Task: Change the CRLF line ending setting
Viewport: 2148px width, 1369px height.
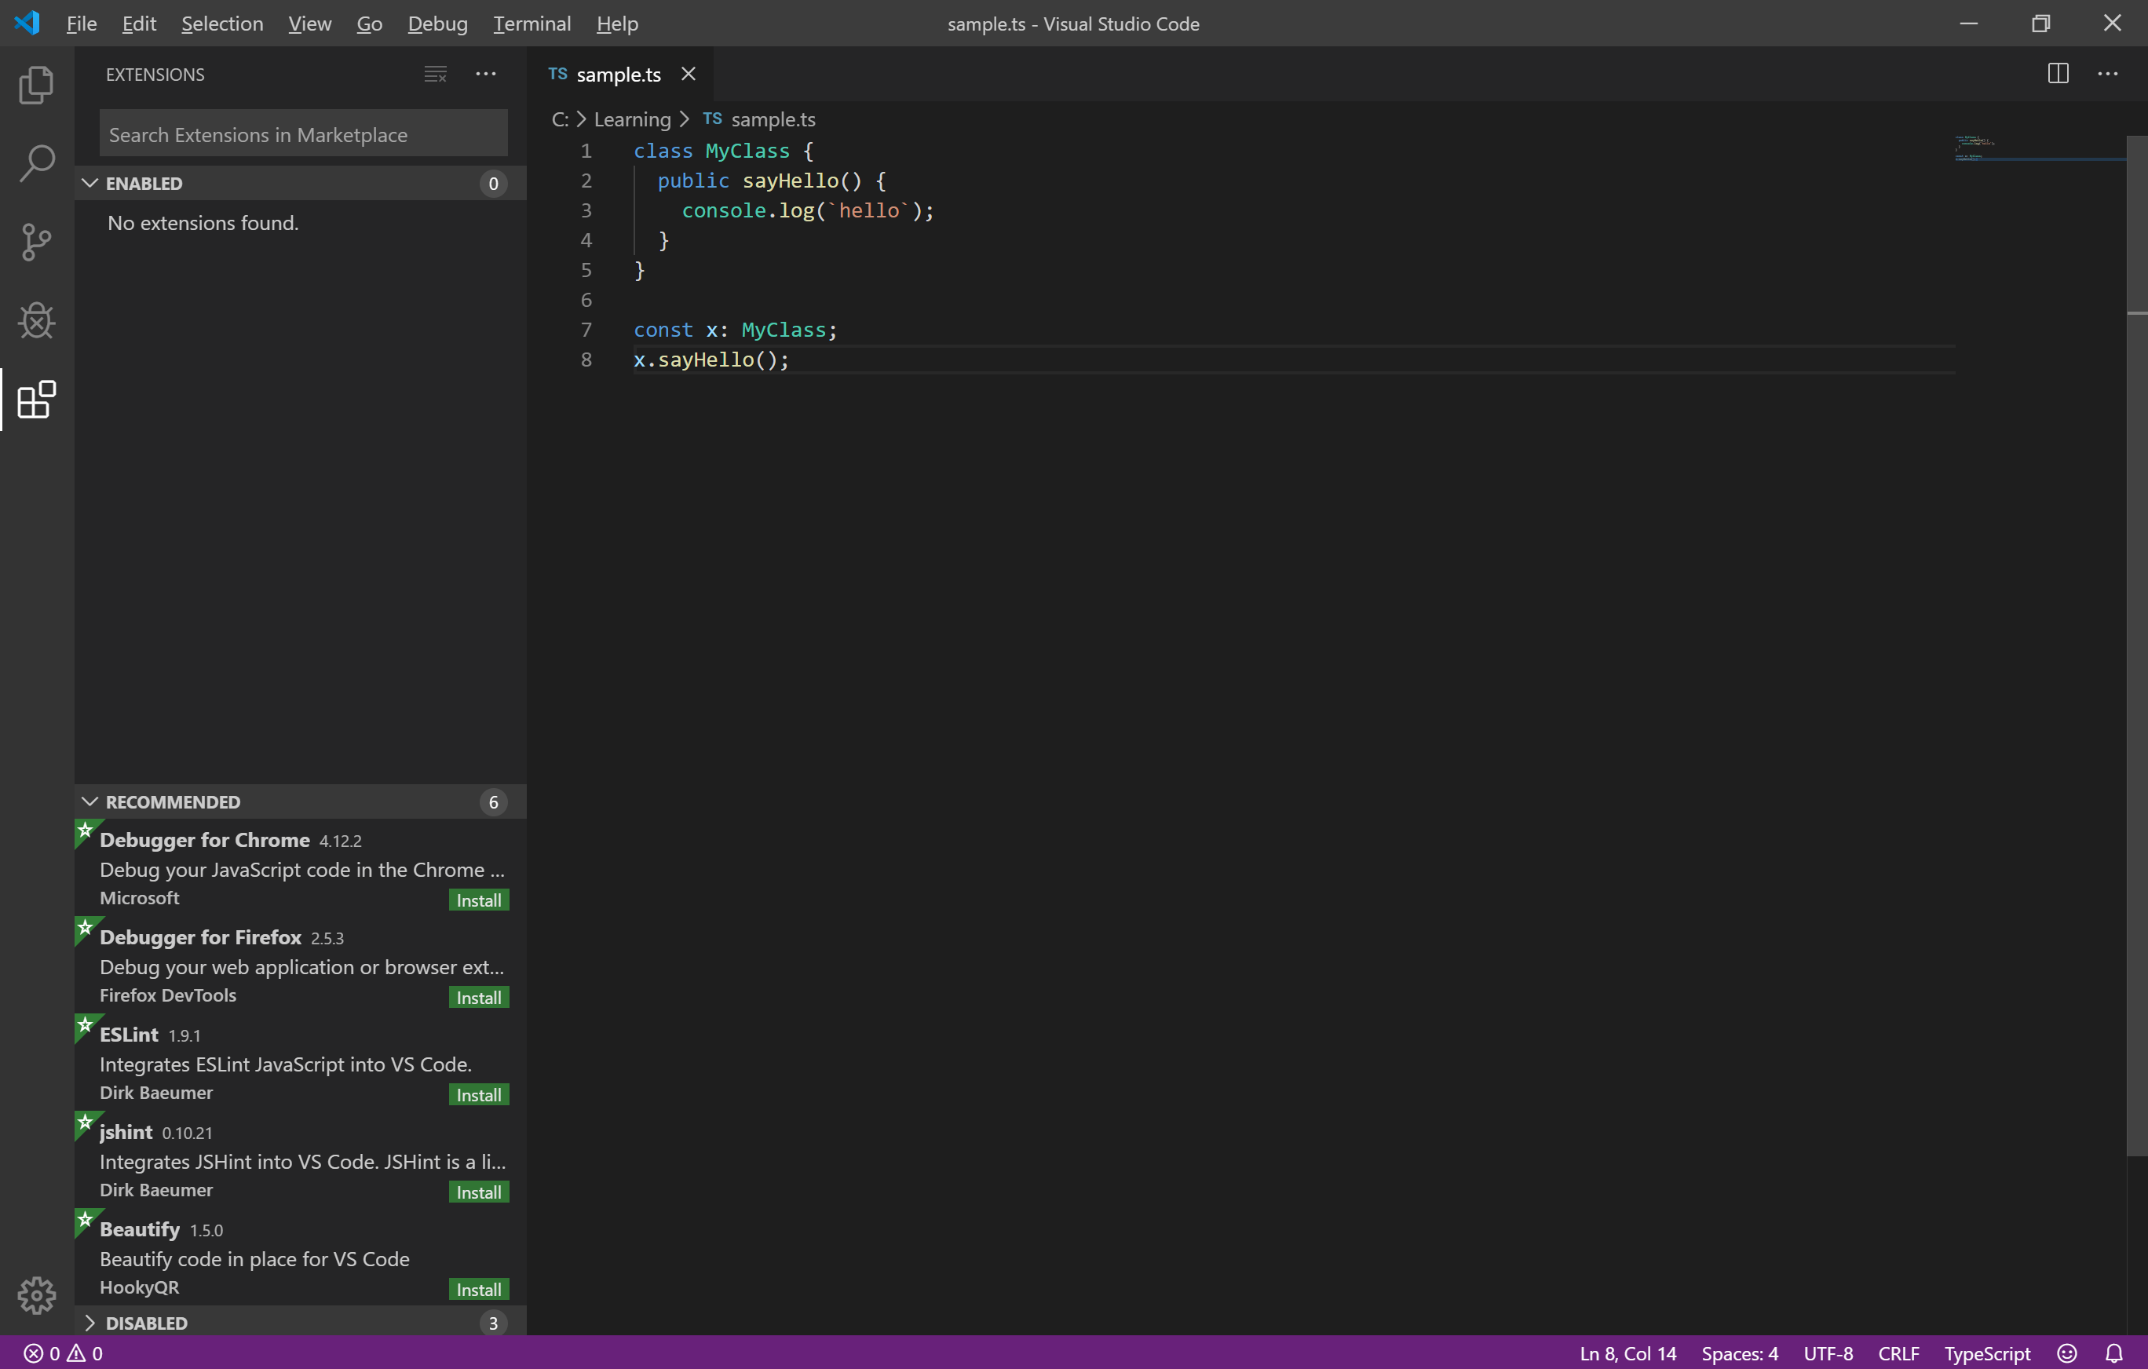Action: pos(1898,1353)
